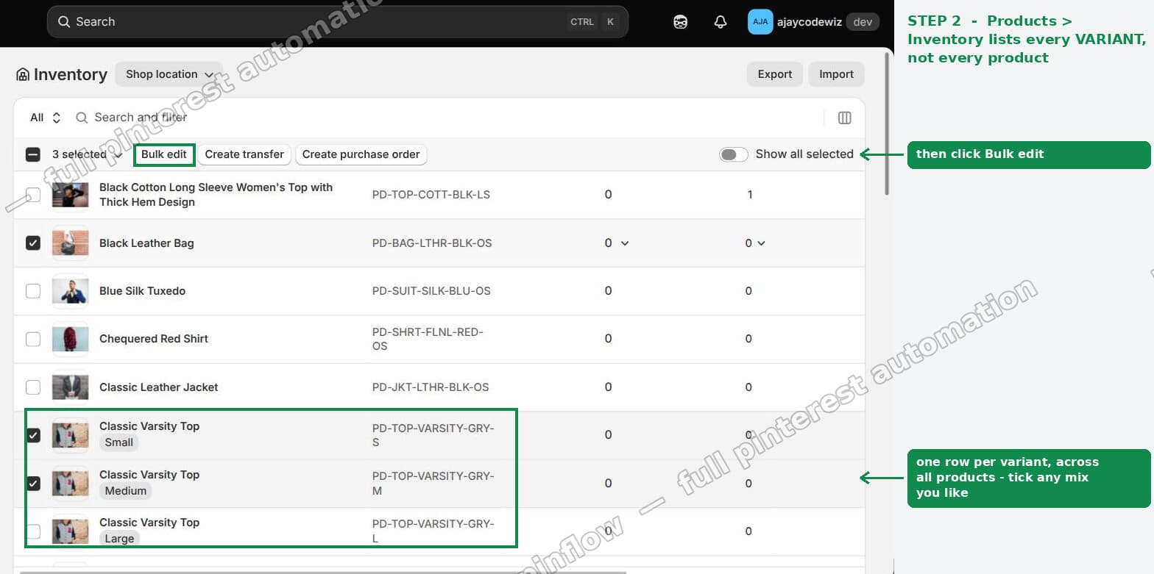Click SKU PD-TOP-VARSITY-GRY-L
The width and height of the screenshot is (1154, 574).
click(433, 531)
